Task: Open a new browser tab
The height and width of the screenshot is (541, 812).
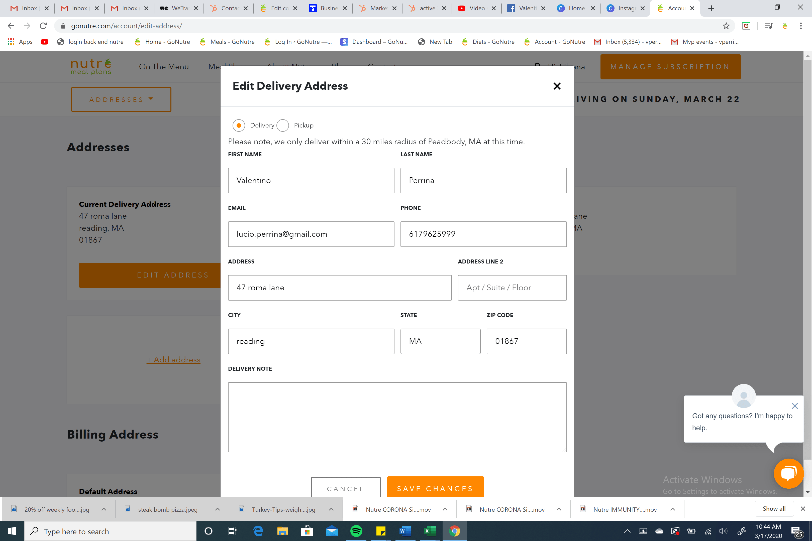Action: pos(711,8)
